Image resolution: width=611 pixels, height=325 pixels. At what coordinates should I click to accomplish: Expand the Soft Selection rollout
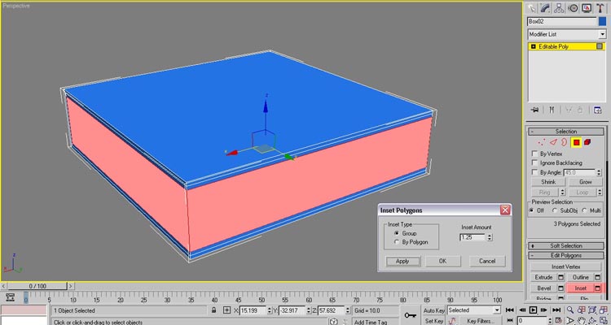(566, 245)
